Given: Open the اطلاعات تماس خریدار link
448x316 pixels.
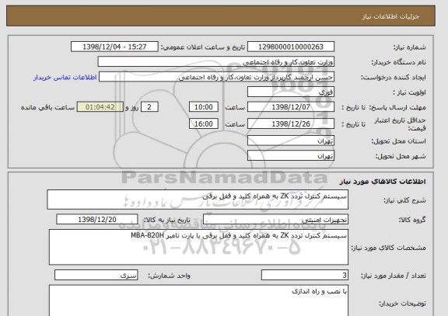Looking at the screenshot, I should coord(65,78).
